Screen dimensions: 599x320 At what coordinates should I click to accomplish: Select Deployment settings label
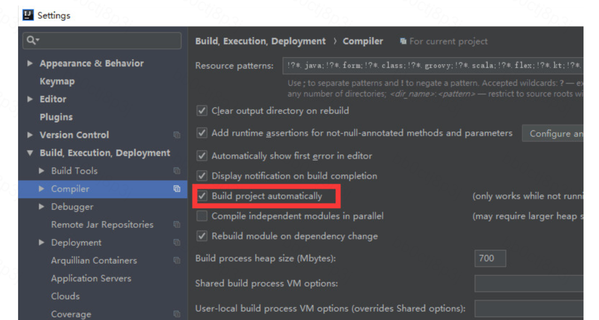point(76,243)
